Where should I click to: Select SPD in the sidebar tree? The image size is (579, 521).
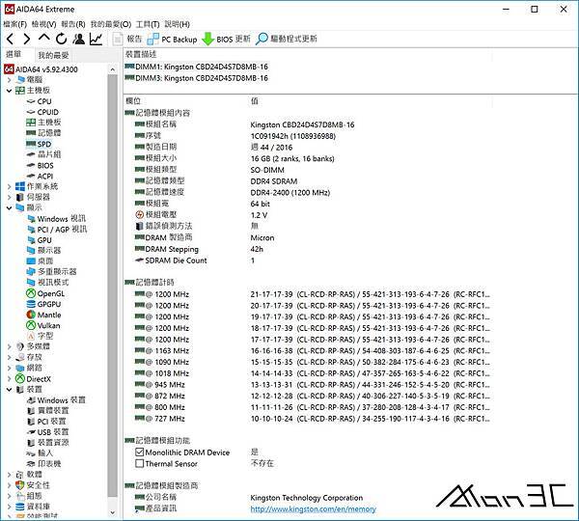[39, 144]
